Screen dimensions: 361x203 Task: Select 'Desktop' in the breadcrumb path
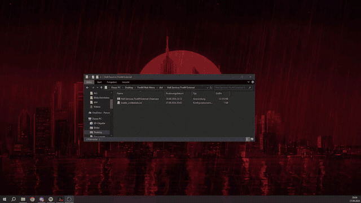click(129, 87)
